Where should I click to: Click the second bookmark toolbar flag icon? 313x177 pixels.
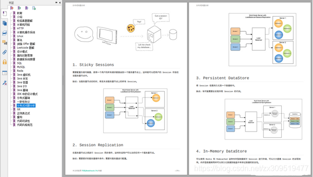pos(19,8)
